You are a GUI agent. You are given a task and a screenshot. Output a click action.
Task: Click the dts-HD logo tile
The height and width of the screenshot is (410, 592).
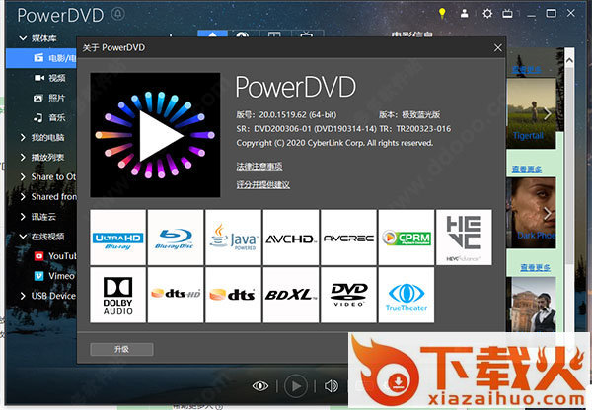pos(176,295)
